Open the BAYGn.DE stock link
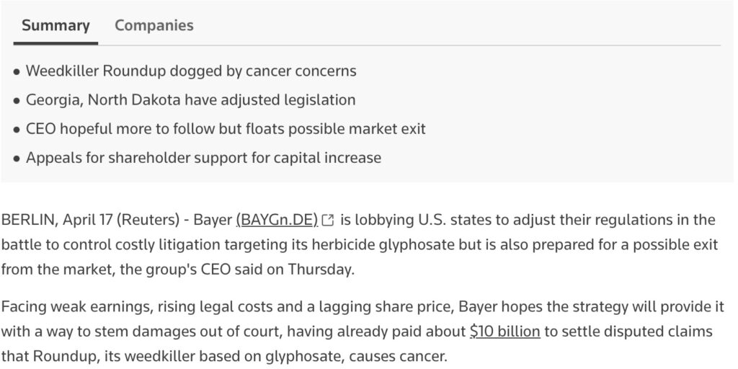This screenshot has width=738, height=369. pos(277,219)
